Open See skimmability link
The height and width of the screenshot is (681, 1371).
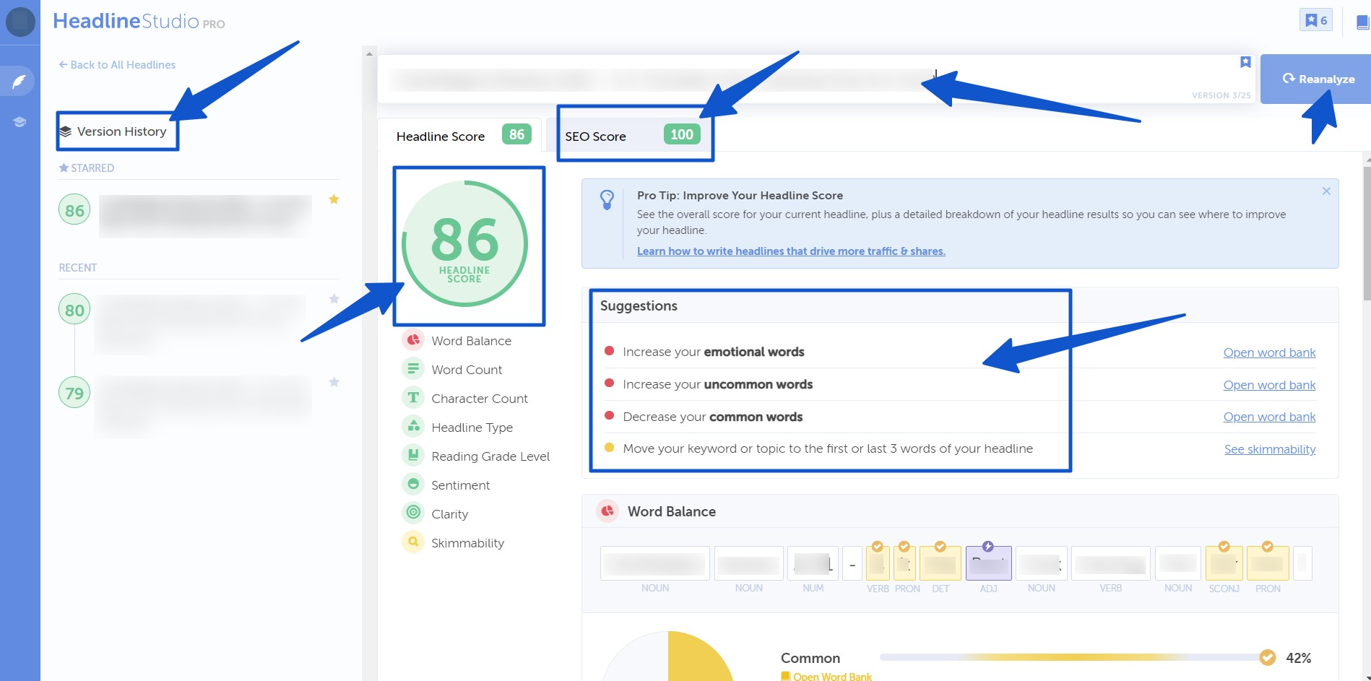[1270, 449]
